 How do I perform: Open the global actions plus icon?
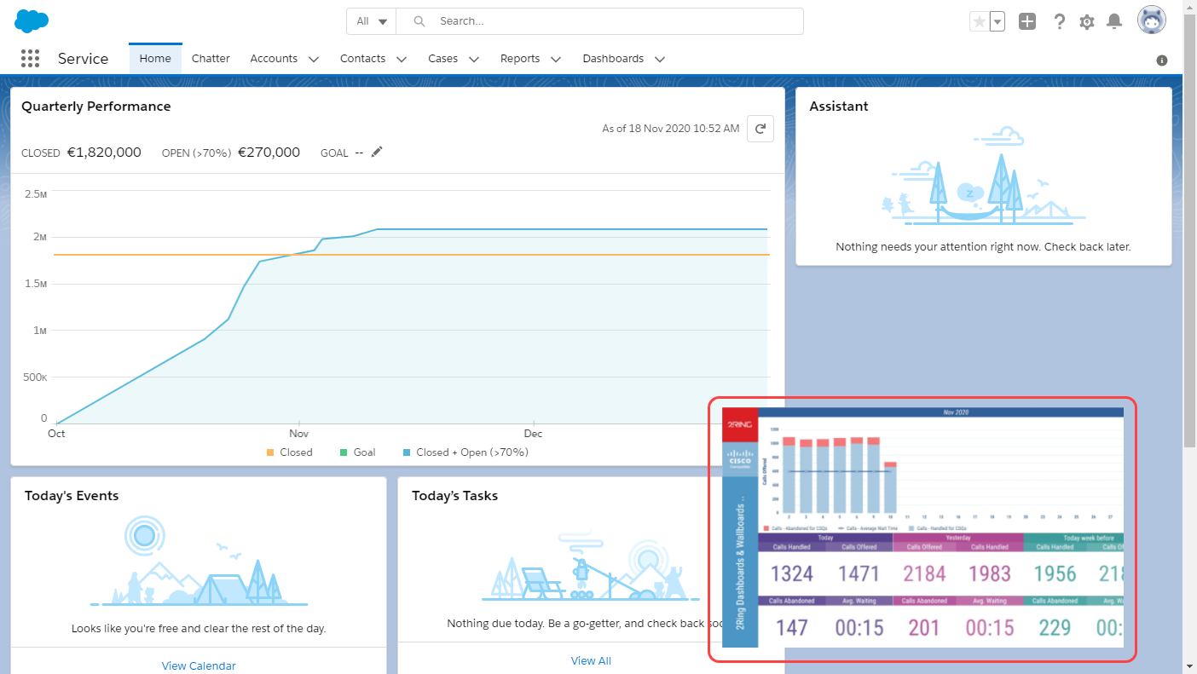[1027, 22]
